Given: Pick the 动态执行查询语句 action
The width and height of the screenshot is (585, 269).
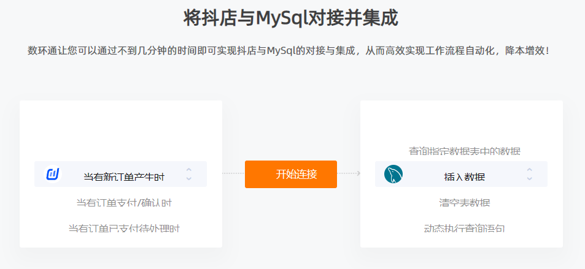Looking at the screenshot, I should tap(465, 228).
